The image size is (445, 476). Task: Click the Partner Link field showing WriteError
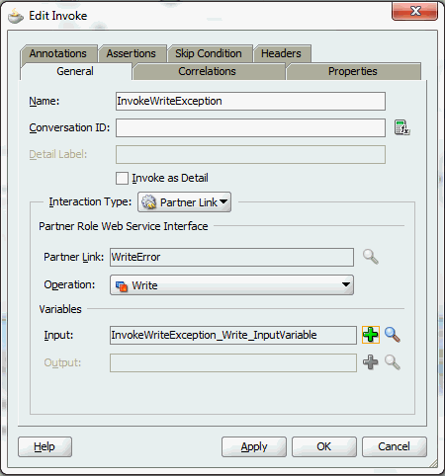click(231, 257)
